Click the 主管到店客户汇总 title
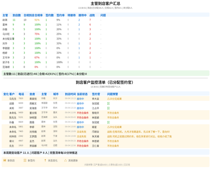Image resolution: width=211 pixels, height=174 pixels. pos(105,3)
